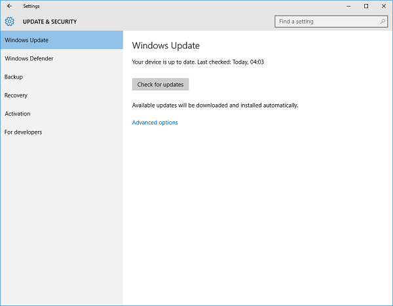
Task: Focus the Find a setting search box
Action: (331, 22)
